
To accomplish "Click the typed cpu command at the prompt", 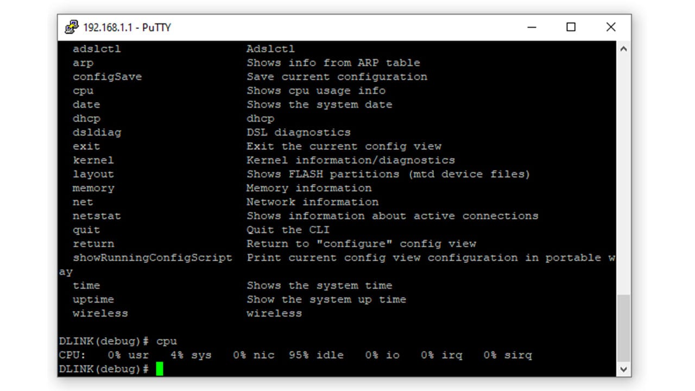I will [x=167, y=341].
